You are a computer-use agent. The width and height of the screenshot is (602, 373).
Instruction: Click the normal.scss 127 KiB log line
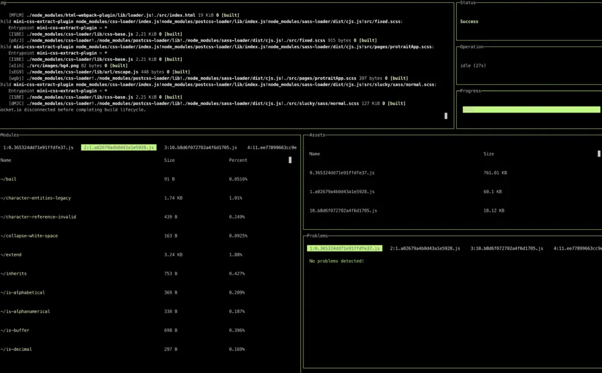(207, 103)
